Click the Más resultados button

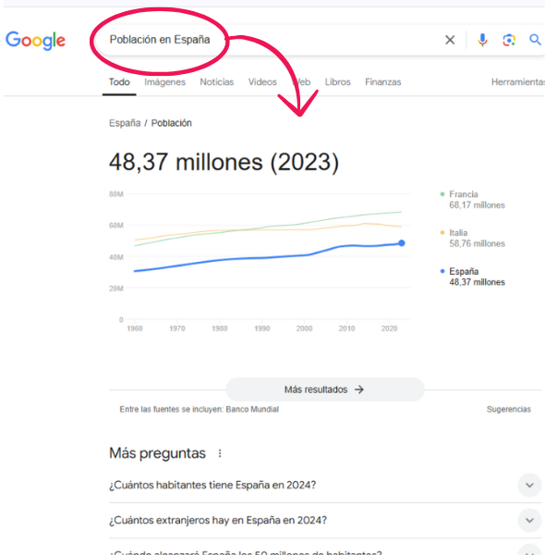[325, 389]
